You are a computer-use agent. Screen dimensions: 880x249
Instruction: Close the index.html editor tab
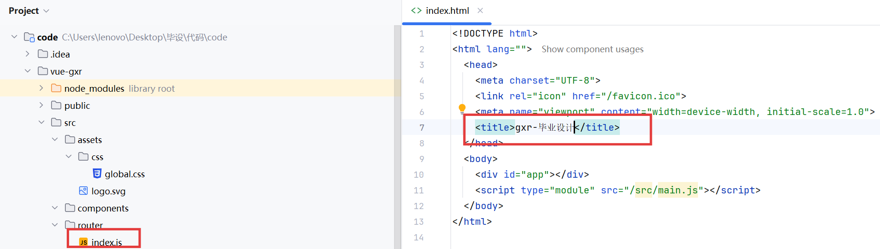480,10
